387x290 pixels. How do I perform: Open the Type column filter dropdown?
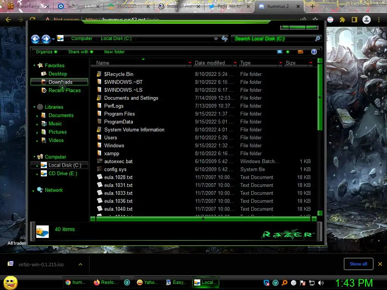pyautogui.click(x=280, y=63)
